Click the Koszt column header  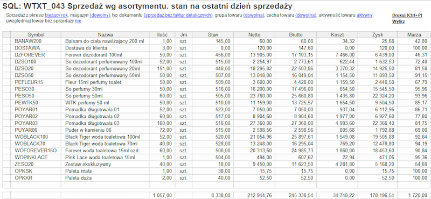[337, 35]
